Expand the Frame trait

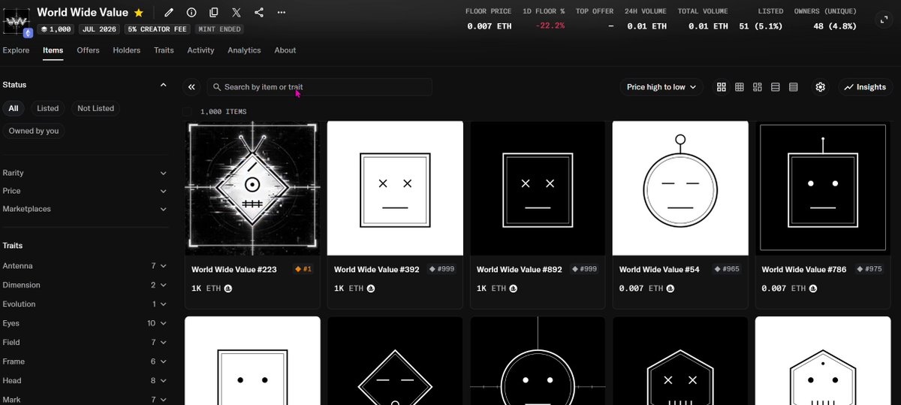click(x=84, y=361)
